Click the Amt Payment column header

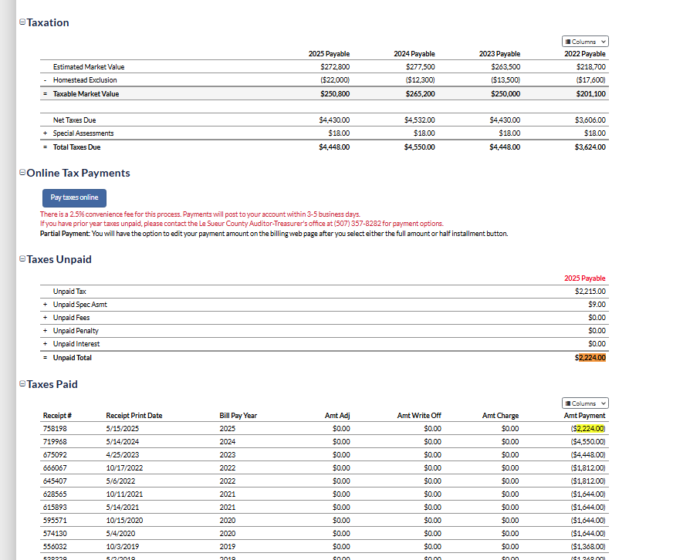pos(585,416)
